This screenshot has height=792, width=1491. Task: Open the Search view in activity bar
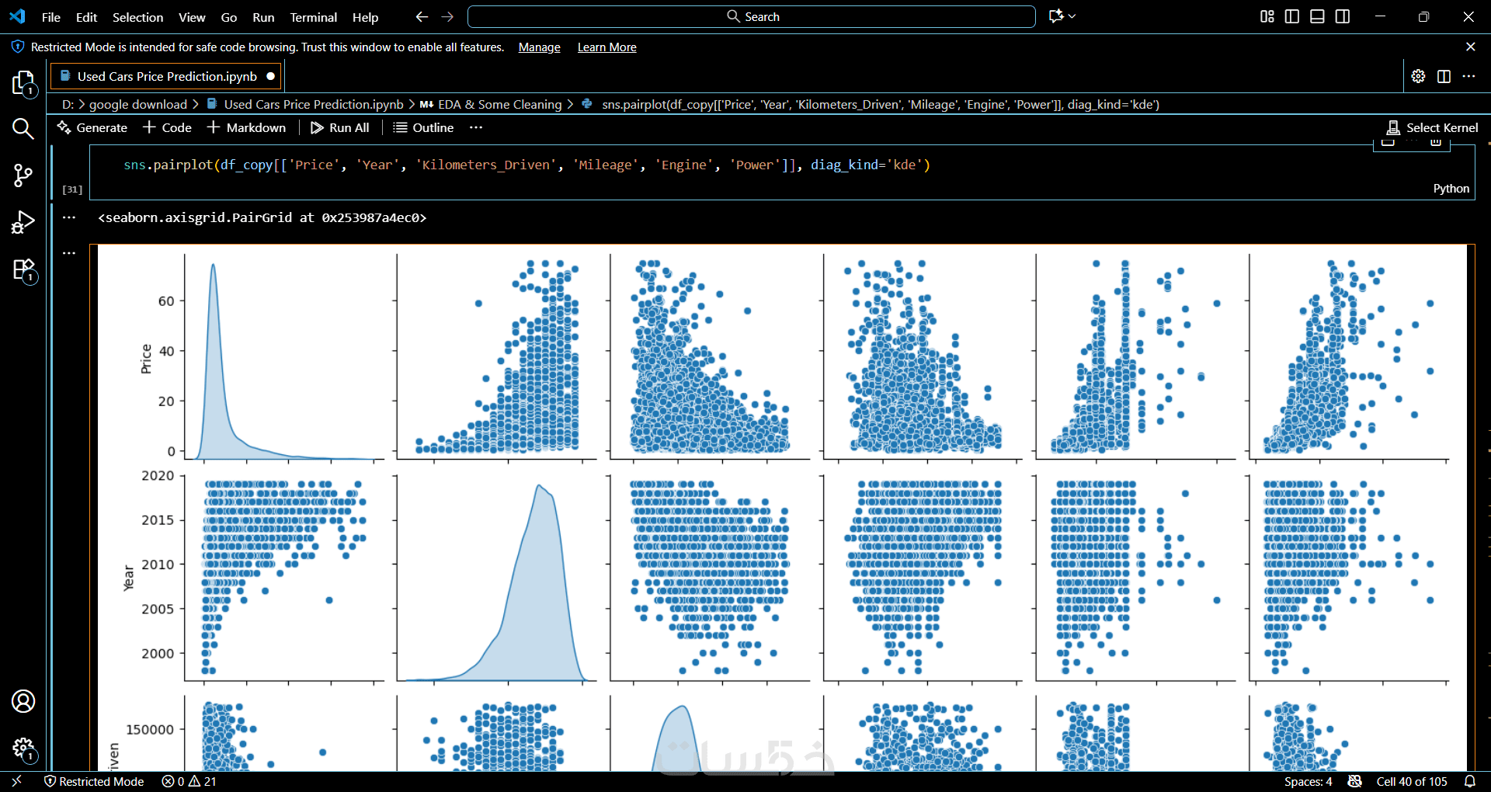pos(23,129)
